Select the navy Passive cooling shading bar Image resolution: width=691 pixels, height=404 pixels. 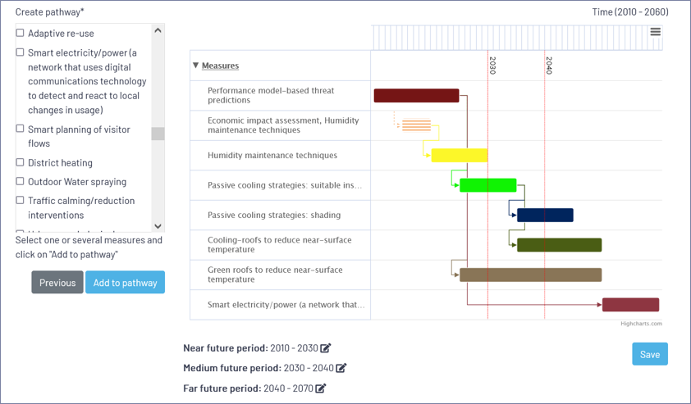pos(544,216)
